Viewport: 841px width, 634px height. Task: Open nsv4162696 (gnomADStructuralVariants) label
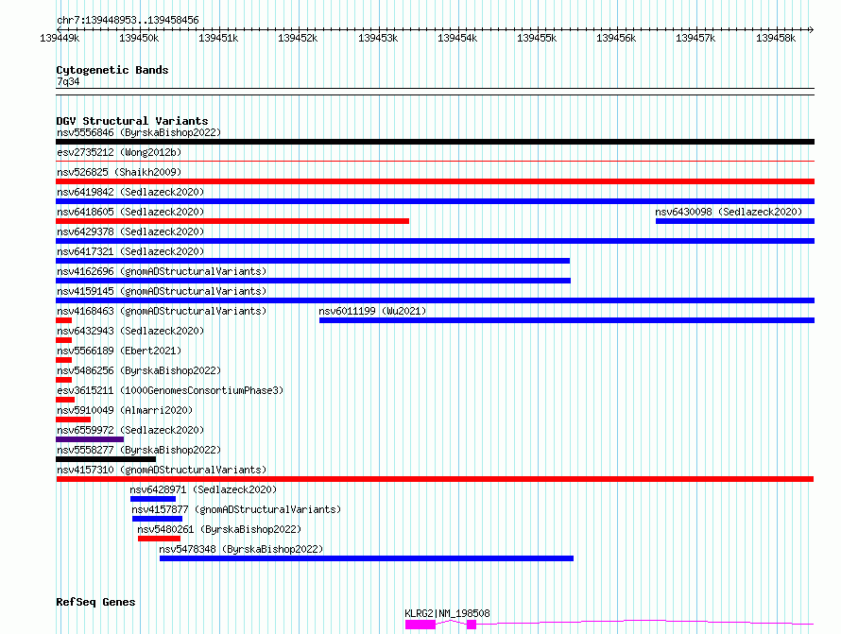(162, 271)
